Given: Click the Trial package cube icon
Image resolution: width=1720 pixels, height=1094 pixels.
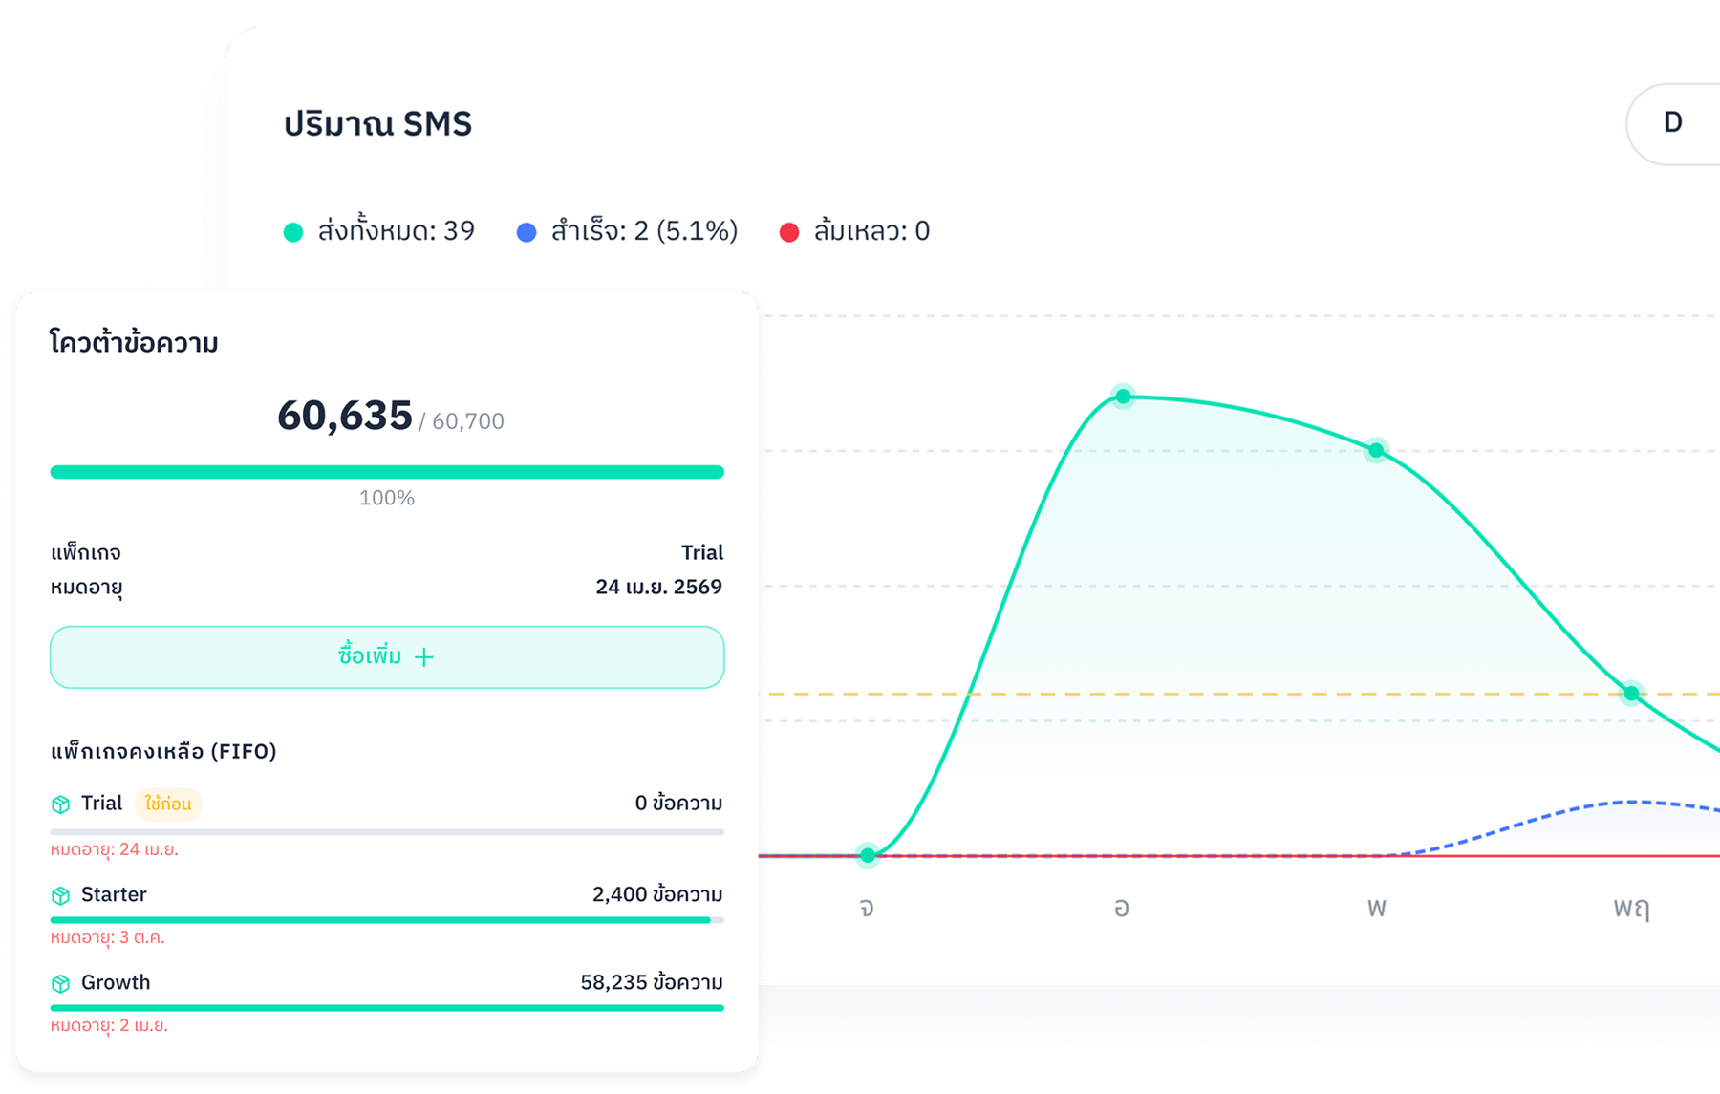Looking at the screenshot, I should point(61,803).
